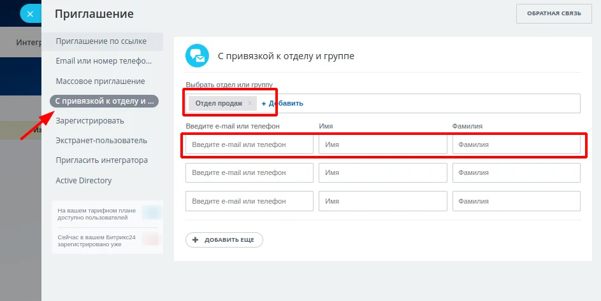Focus first row Имя field

383,144
